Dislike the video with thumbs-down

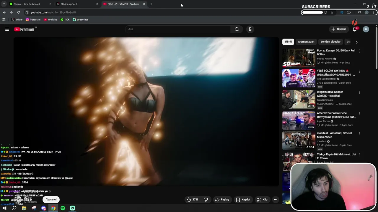[x=206, y=199]
